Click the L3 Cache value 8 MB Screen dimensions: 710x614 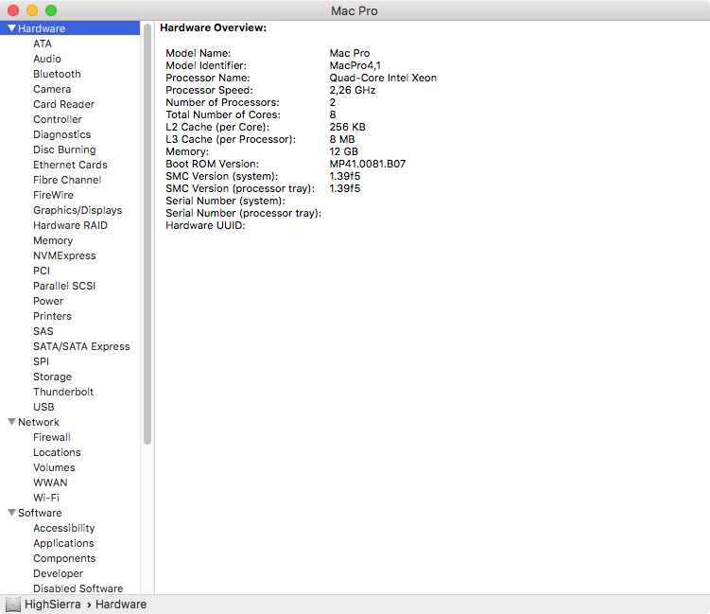342,139
